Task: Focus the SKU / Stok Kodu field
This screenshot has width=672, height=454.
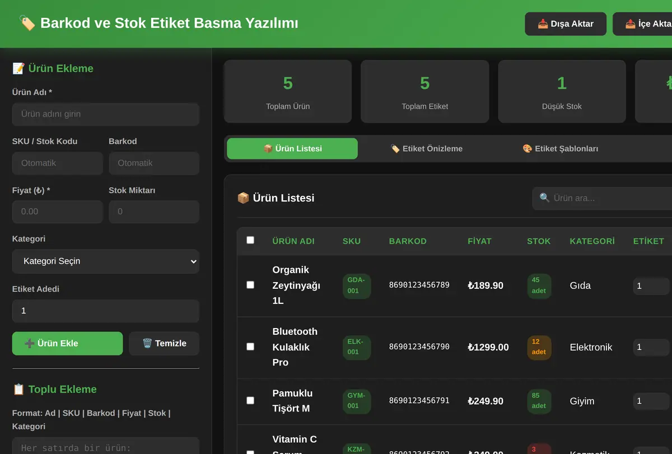Action: pyautogui.click(x=58, y=163)
